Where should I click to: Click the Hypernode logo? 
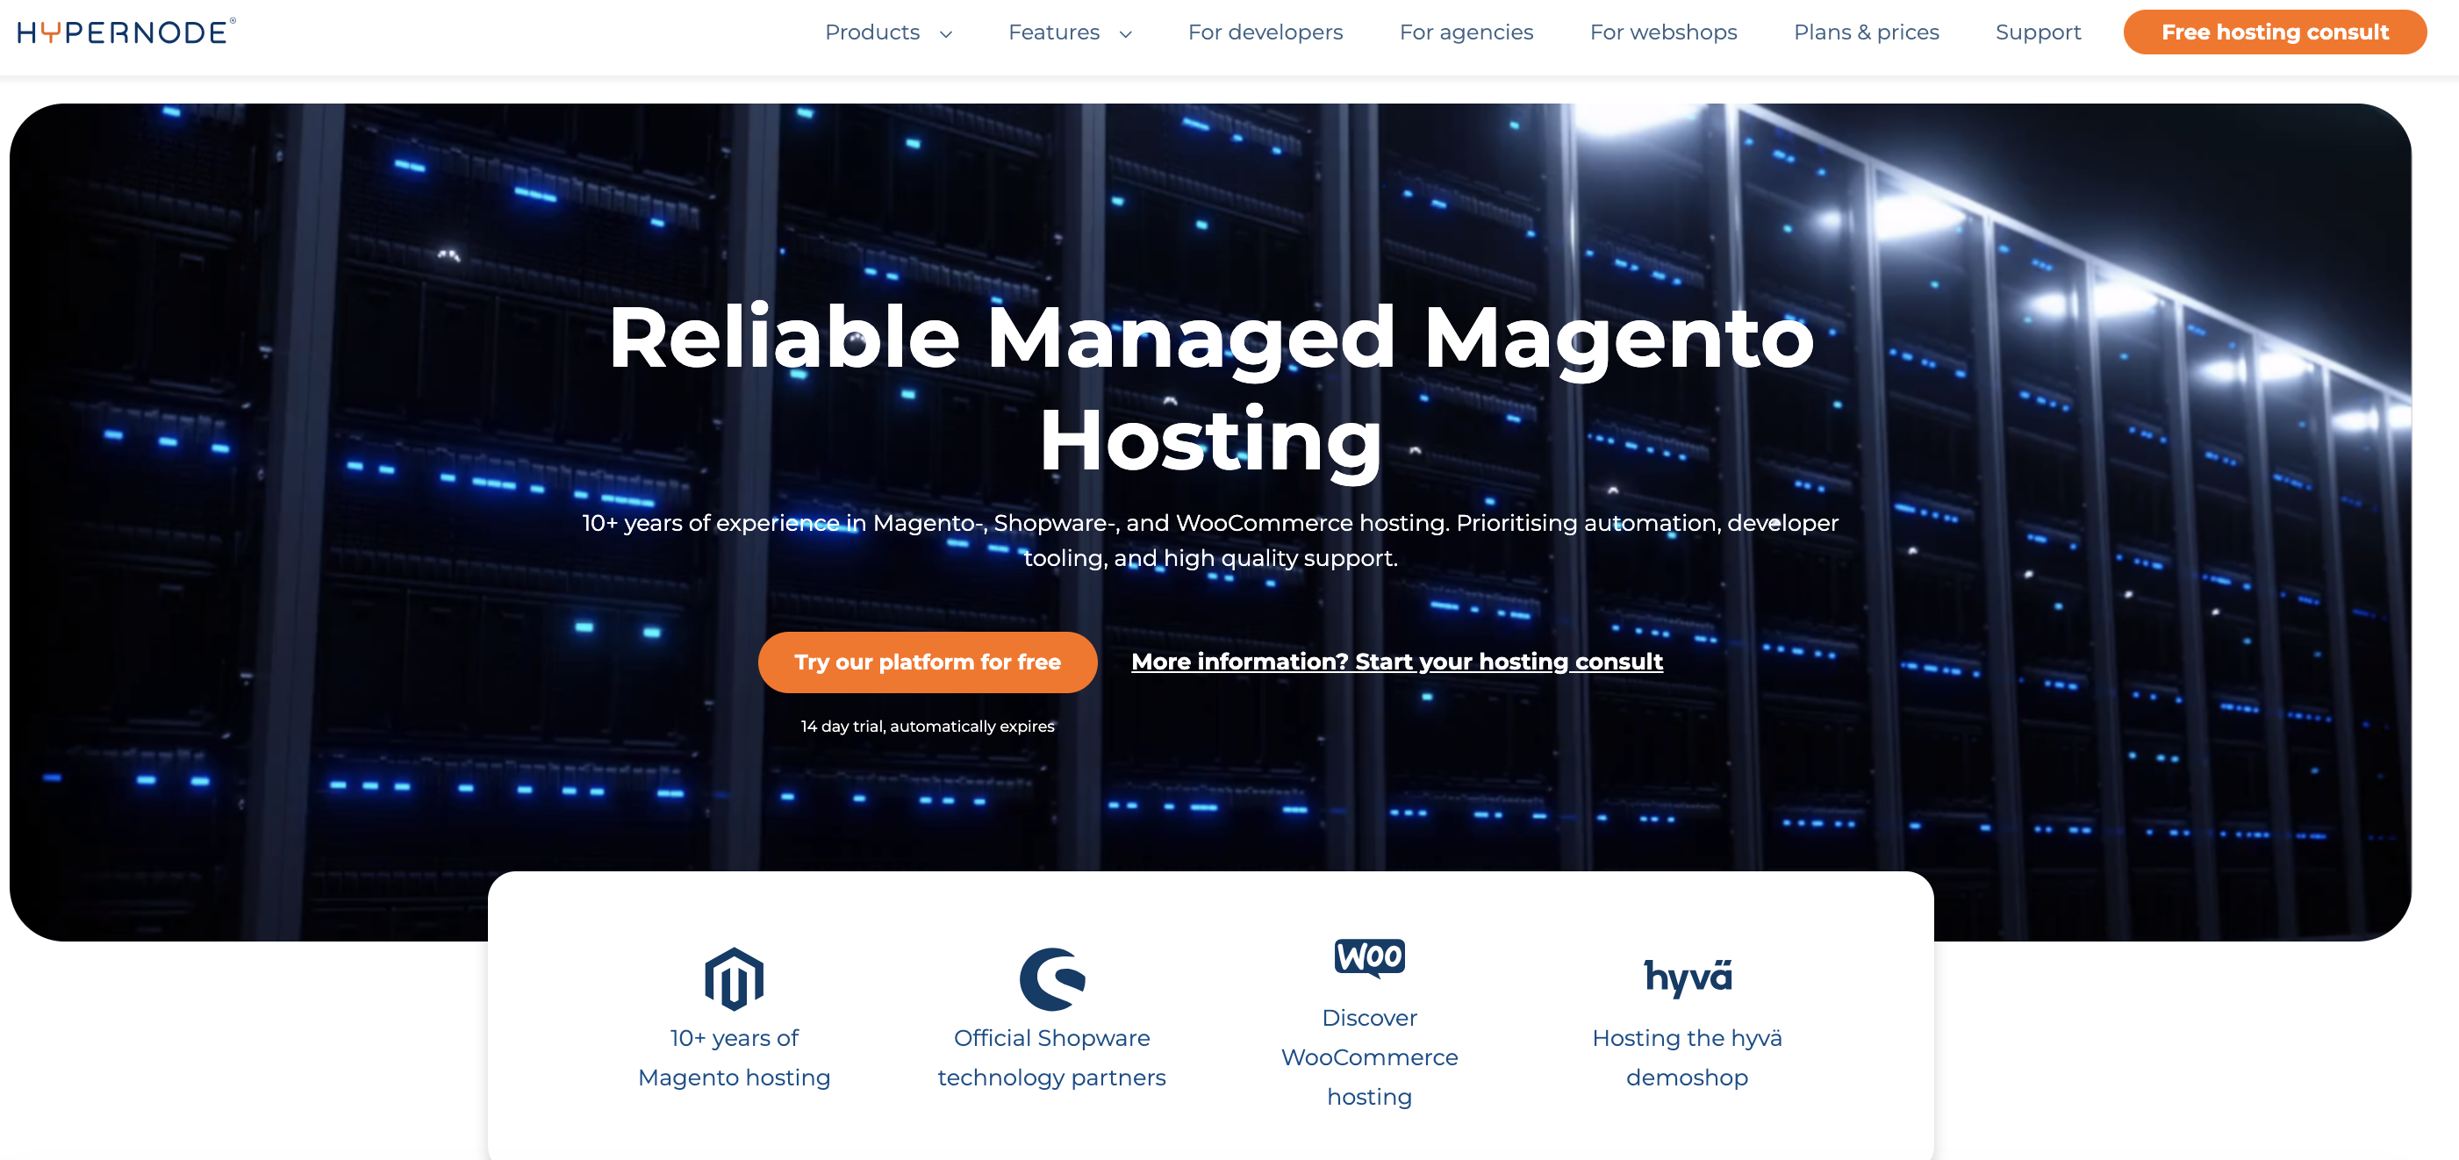126,32
